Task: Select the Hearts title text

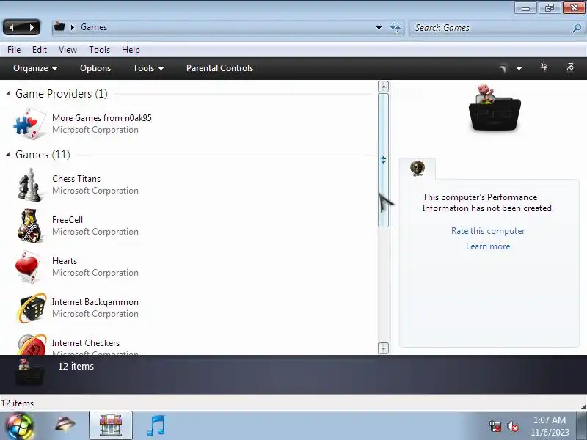Action: tap(65, 261)
